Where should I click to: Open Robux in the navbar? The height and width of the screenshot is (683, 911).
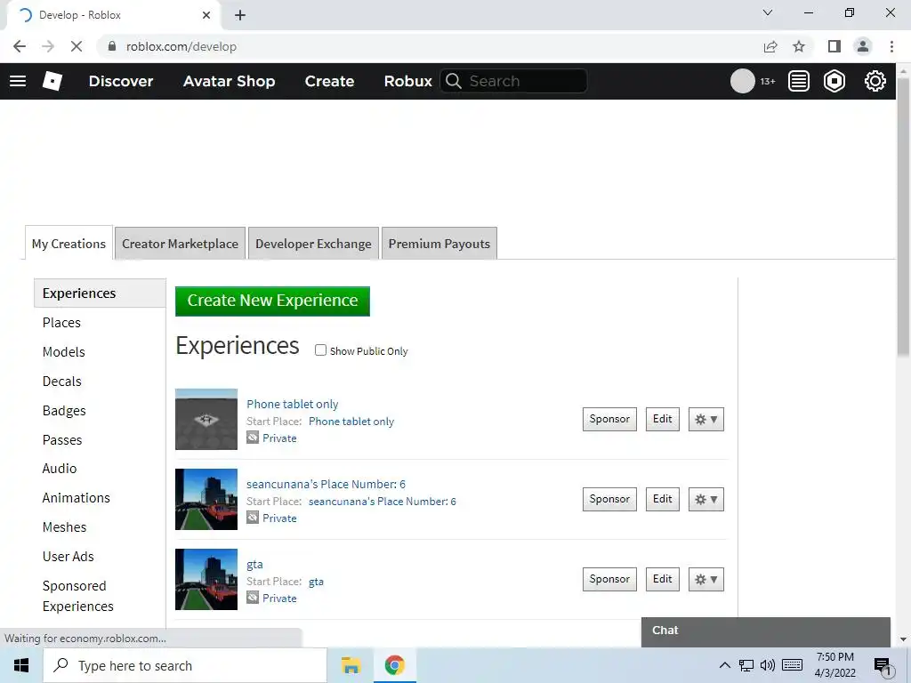[x=407, y=81]
